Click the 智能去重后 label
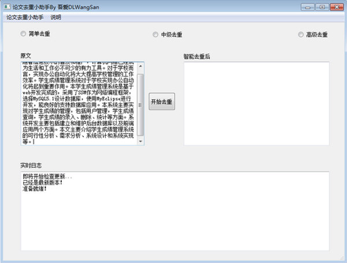 196,57
